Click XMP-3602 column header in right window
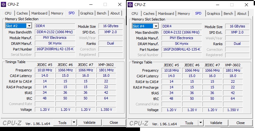 click(233, 65)
